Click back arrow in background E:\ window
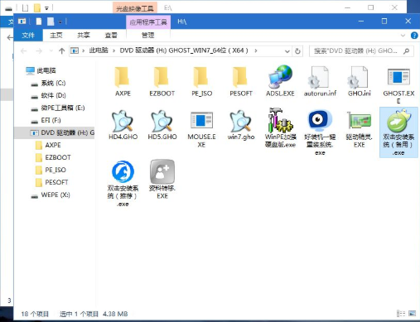The image size is (420, 322). [10, 37]
